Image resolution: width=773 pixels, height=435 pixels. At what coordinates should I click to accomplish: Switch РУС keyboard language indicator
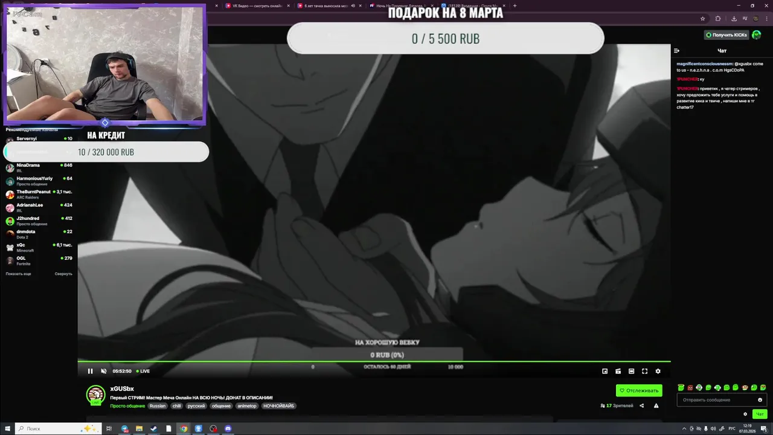[732, 428]
